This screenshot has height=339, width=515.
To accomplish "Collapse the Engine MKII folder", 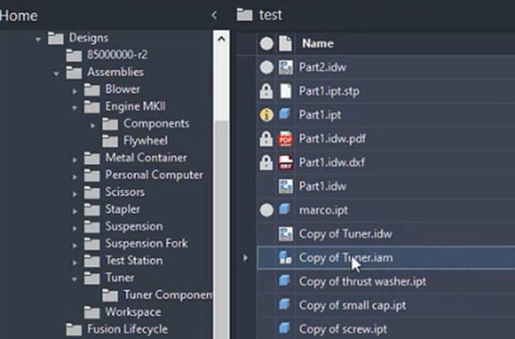I will [x=75, y=108].
